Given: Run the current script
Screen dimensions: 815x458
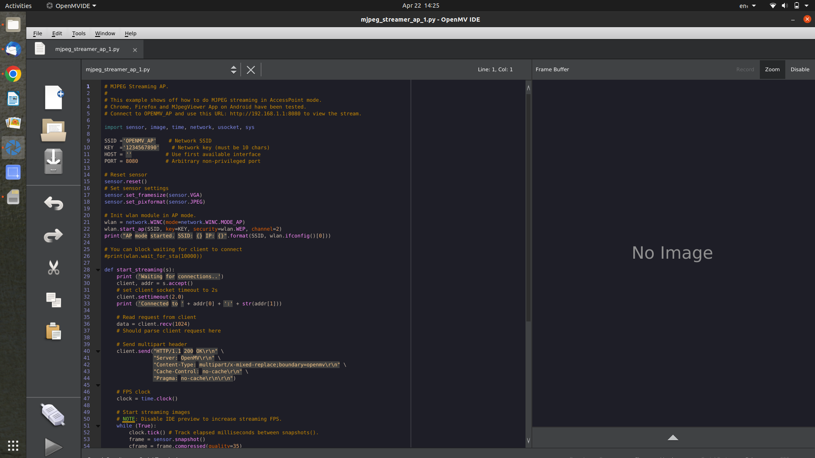Looking at the screenshot, I should pos(53,447).
